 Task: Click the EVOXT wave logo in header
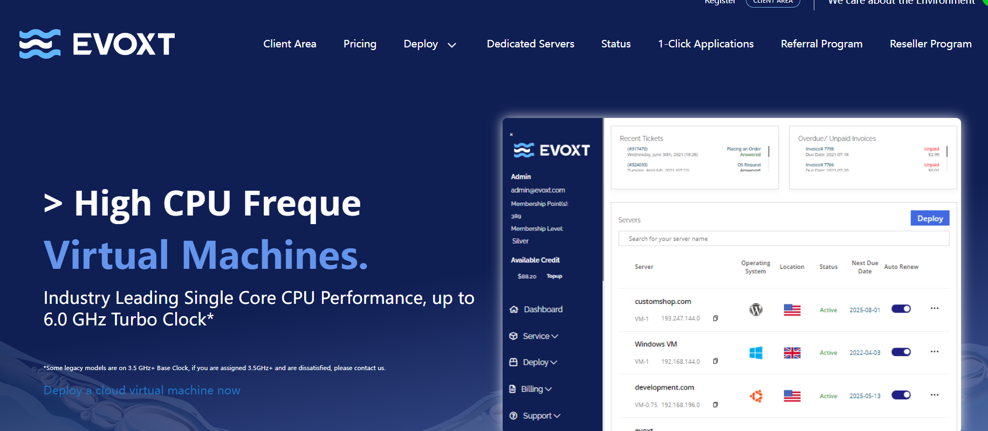tap(97, 44)
